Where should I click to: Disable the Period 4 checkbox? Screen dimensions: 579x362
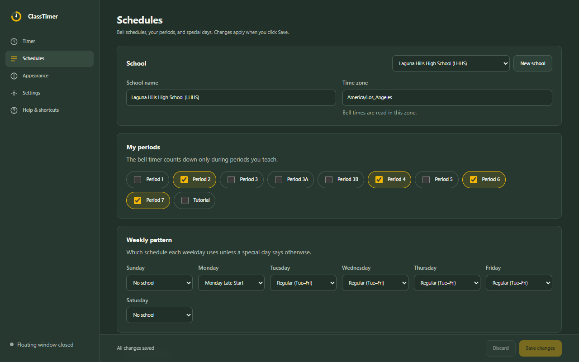[379, 180]
